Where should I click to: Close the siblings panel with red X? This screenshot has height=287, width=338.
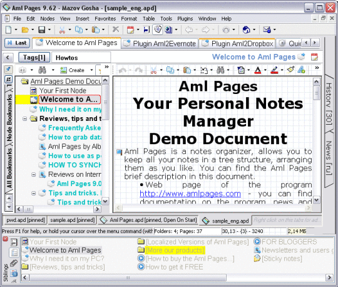tap(6, 239)
